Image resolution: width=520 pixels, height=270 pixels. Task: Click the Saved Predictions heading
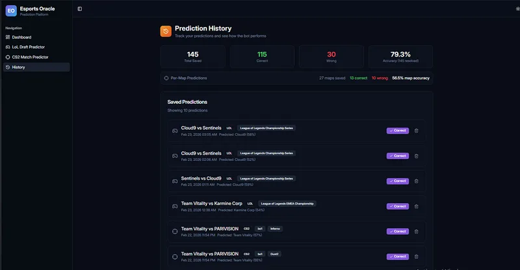pos(187,102)
